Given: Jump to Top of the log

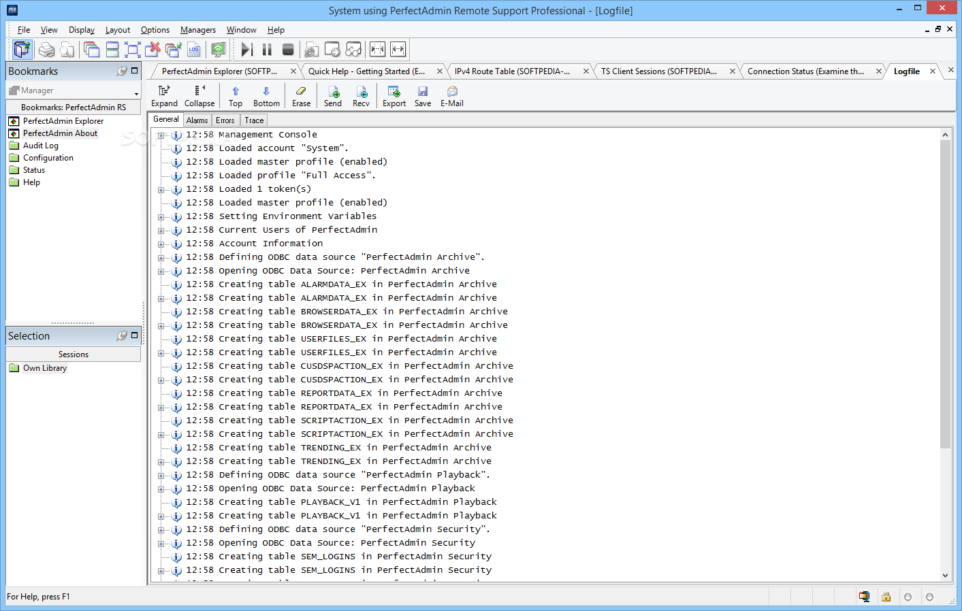Looking at the screenshot, I should (x=236, y=97).
